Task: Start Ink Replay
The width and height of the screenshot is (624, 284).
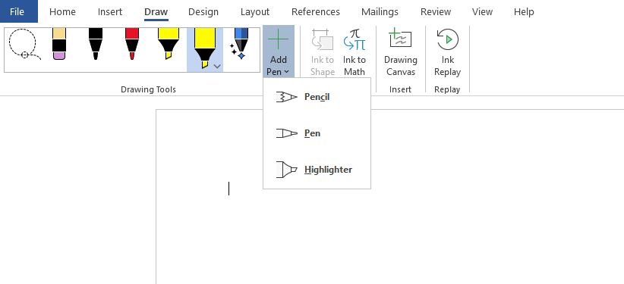Action: (447, 52)
